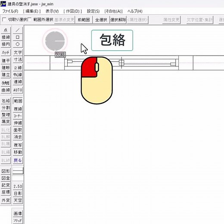Select the 移動 move tool
The image size is (224, 224).
(x=18, y=152)
